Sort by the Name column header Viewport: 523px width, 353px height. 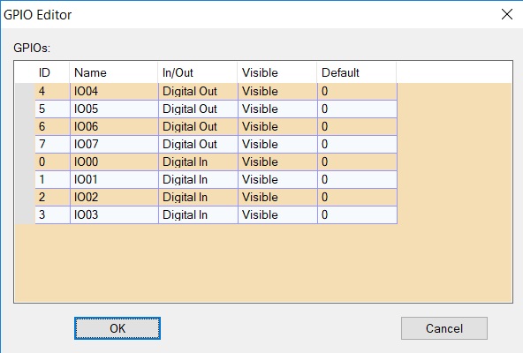click(114, 72)
